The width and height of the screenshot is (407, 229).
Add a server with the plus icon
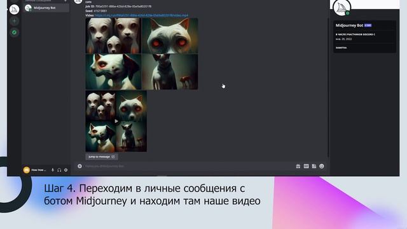click(x=14, y=21)
